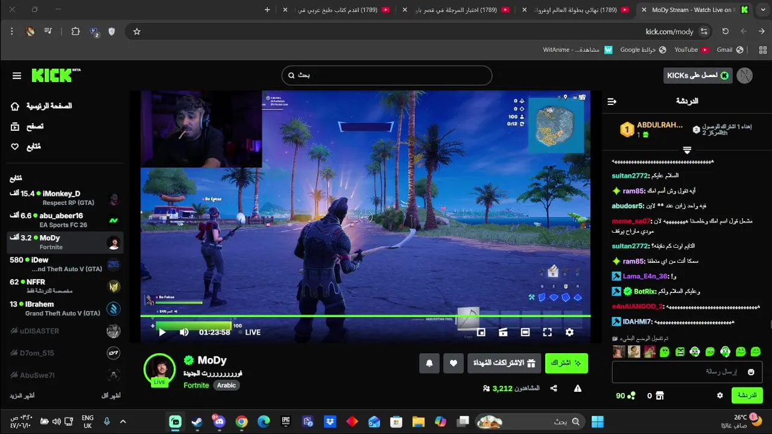Open chat settings gear icon
This screenshot has width=772, height=434.
coord(720,395)
